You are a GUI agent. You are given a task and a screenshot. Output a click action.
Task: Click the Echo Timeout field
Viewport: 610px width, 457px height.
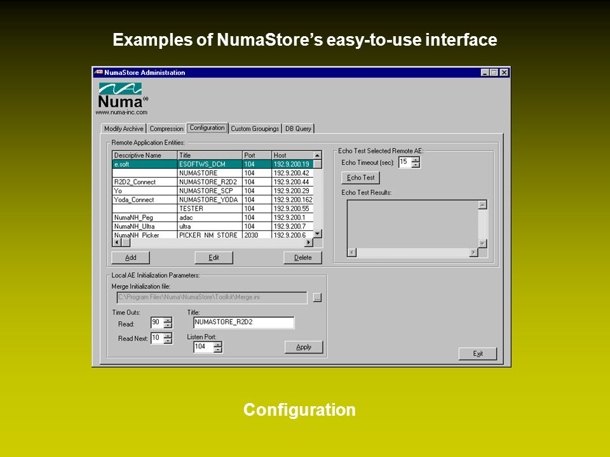pos(405,162)
